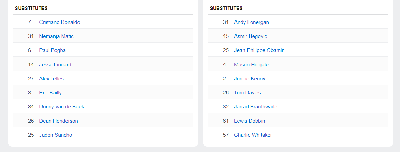Screen dimensions: 400x152
Task: Click Lewis Dobbin's name
Action: tap(250, 121)
